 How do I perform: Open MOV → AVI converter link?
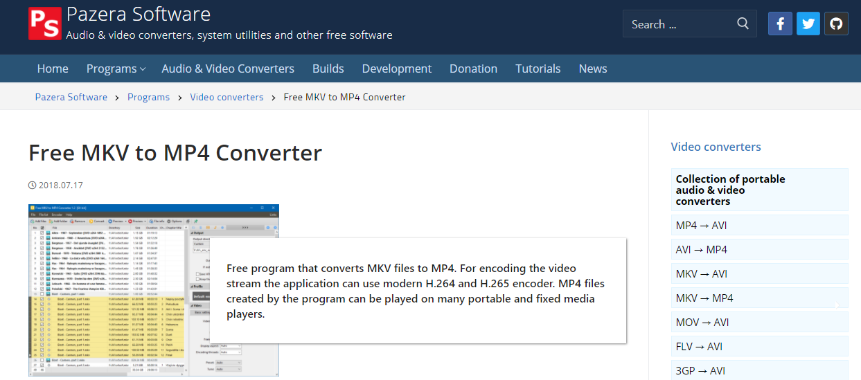pyautogui.click(x=759, y=322)
